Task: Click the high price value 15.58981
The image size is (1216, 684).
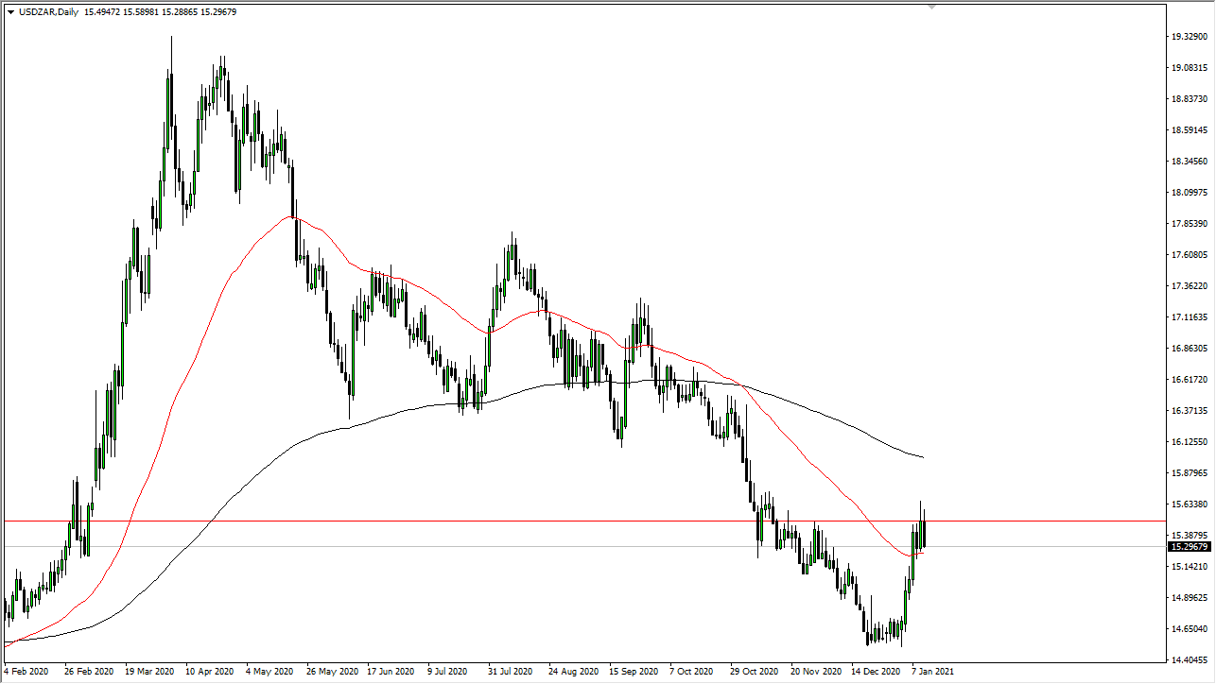Action: [x=141, y=12]
